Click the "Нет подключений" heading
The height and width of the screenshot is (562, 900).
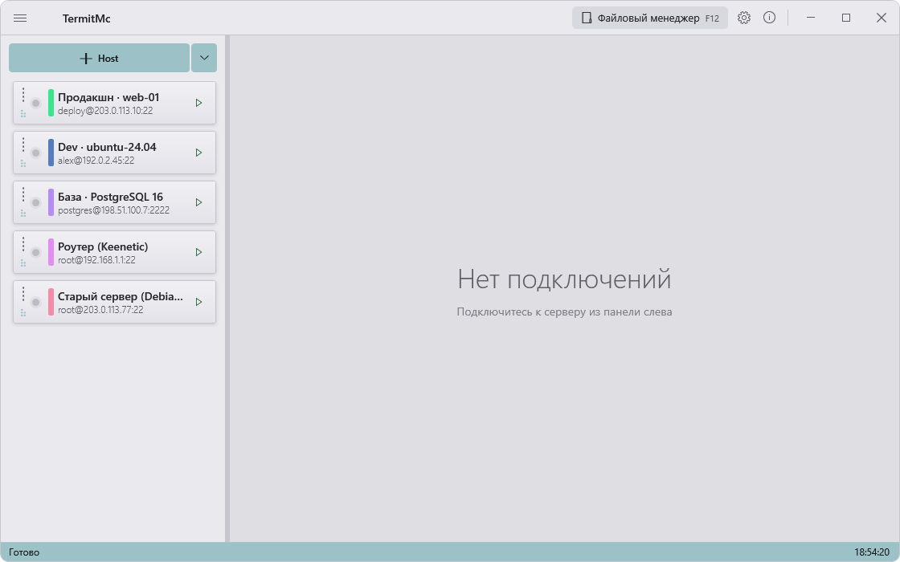564,279
